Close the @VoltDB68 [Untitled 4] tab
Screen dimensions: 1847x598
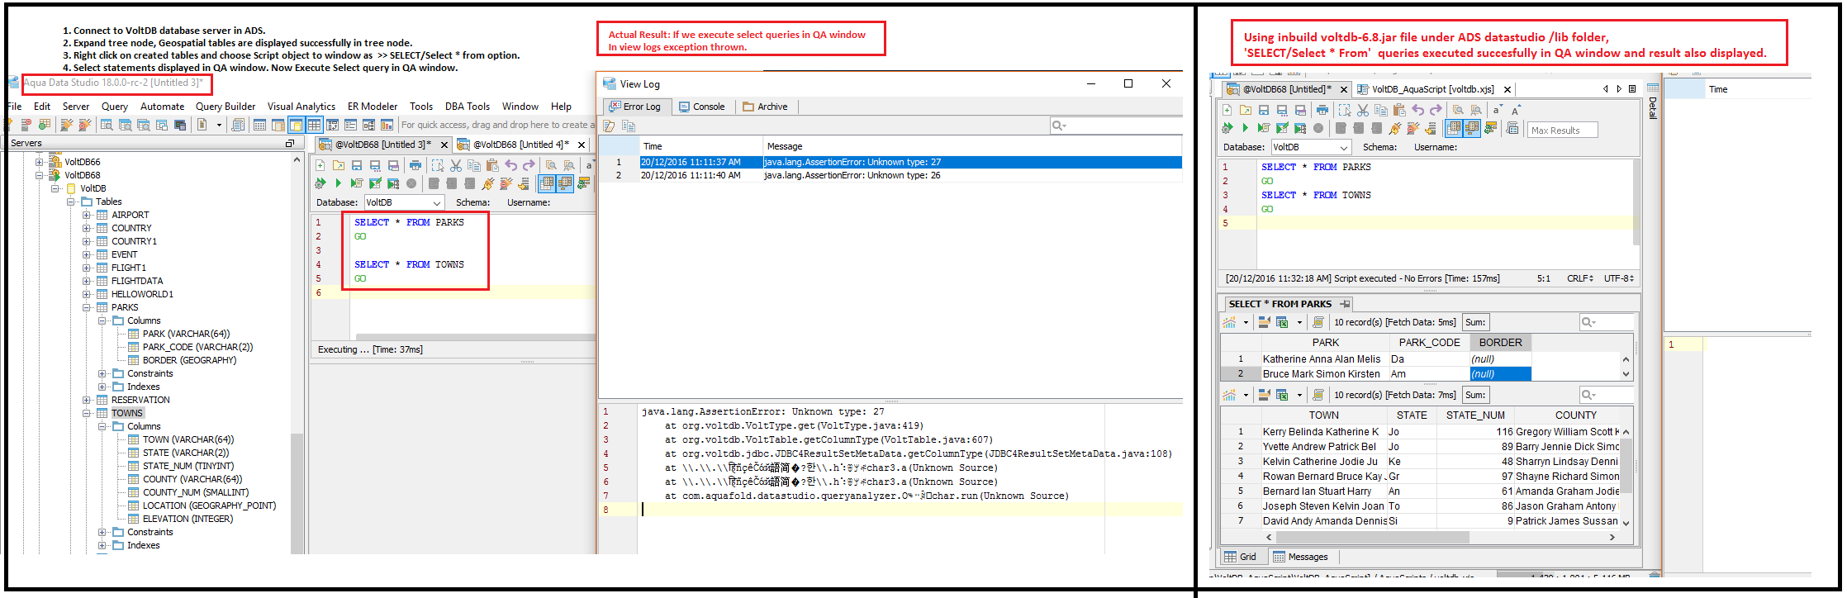point(582,145)
